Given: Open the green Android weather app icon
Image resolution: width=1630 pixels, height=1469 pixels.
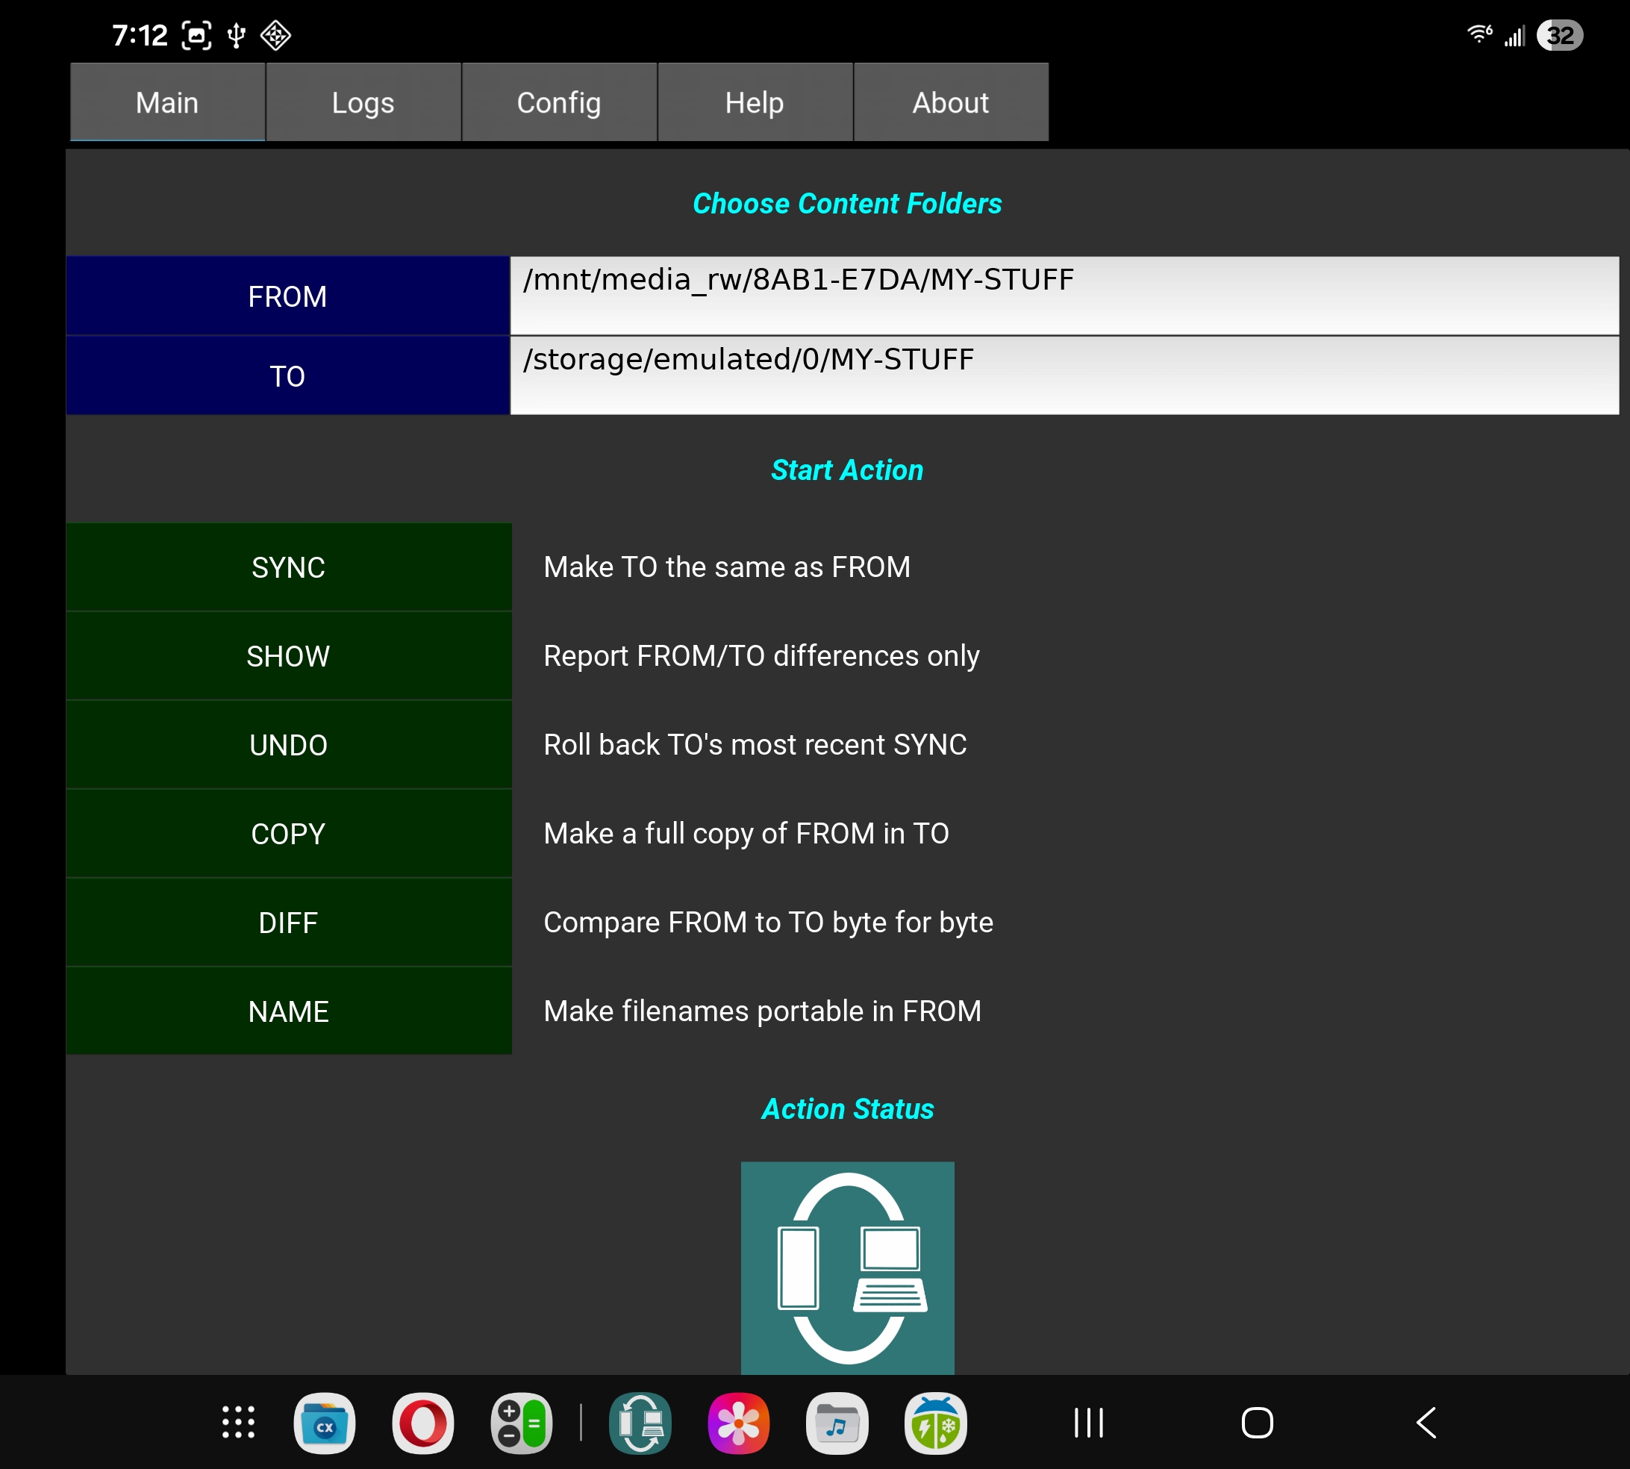Looking at the screenshot, I should 935,1422.
